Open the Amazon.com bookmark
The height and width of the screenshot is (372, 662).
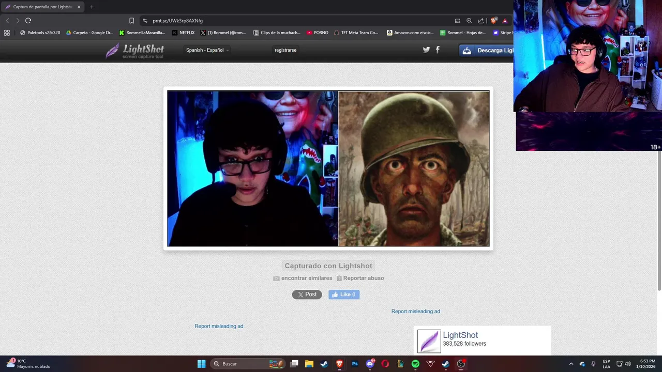pyautogui.click(x=411, y=33)
